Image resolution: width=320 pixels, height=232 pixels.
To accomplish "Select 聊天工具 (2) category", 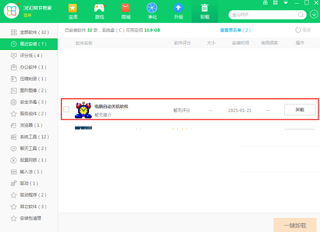I will 29,149.
